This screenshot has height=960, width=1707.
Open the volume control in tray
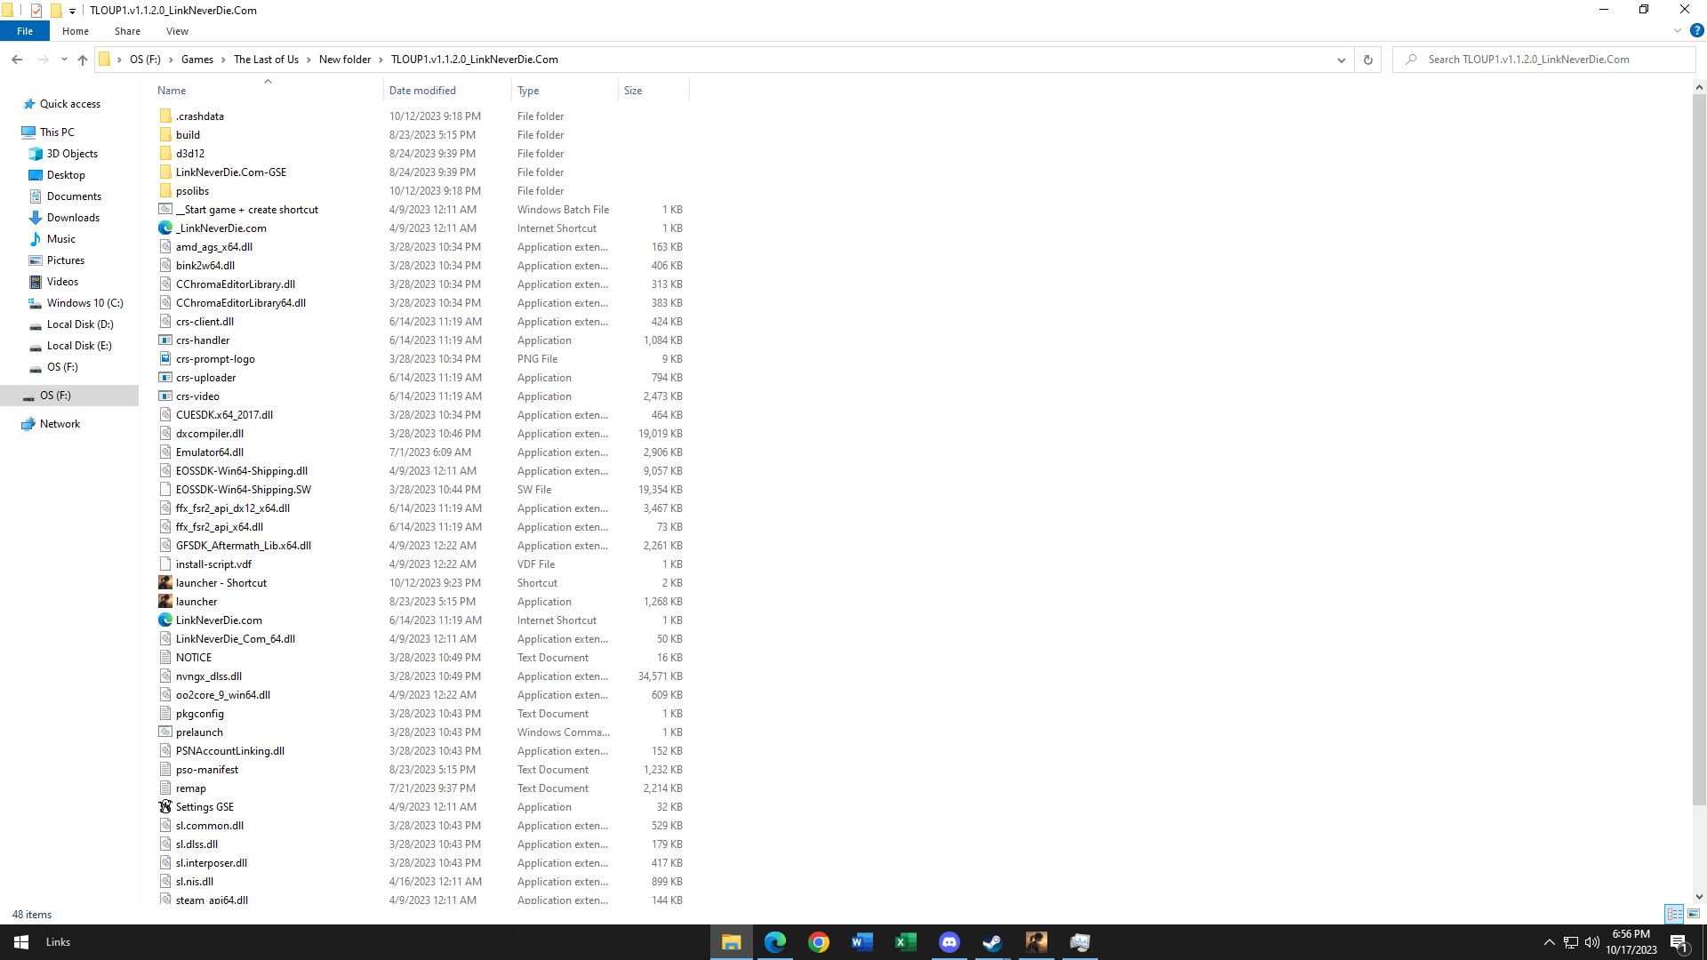(1591, 942)
